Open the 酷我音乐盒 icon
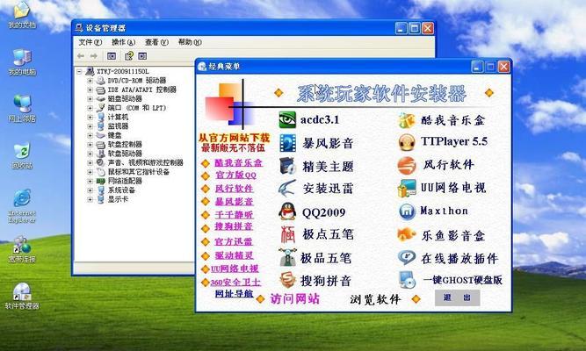 pyautogui.click(x=407, y=120)
